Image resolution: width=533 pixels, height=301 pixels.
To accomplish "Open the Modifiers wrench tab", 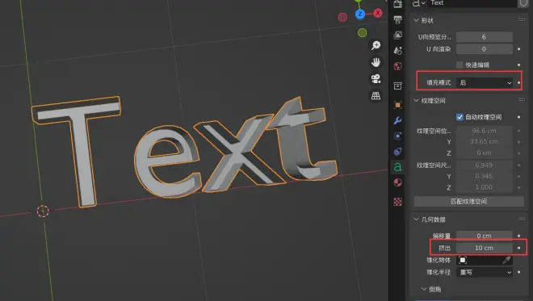I will click(x=397, y=120).
